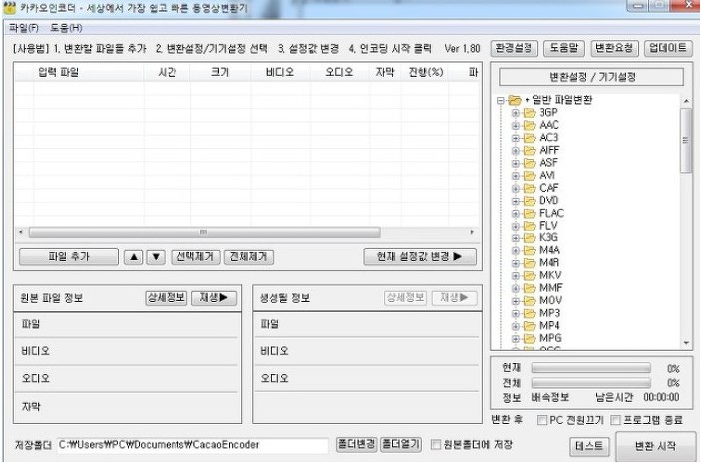Expand the FLAC tree node

[x=515, y=213]
